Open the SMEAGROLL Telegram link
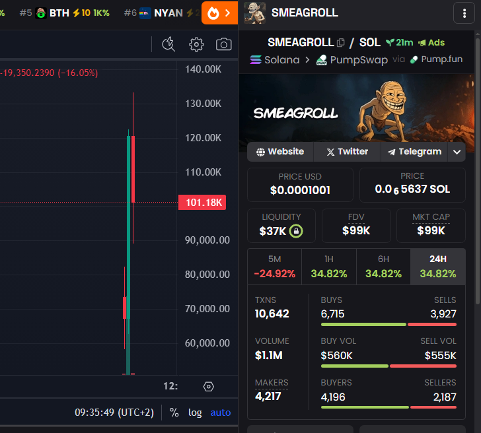This screenshot has width=481, height=433. pyautogui.click(x=414, y=152)
